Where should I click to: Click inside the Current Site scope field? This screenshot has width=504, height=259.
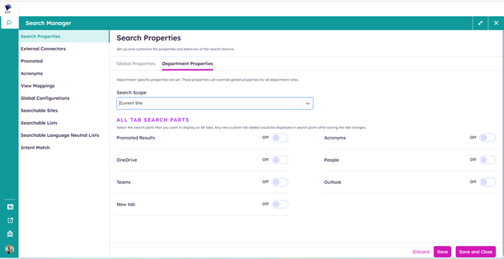(x=207, y=103)
